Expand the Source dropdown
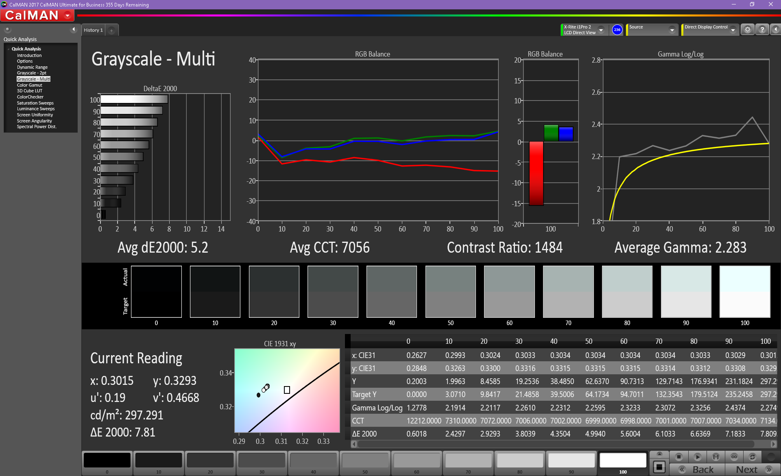781x476 pixels. (672, 30)
